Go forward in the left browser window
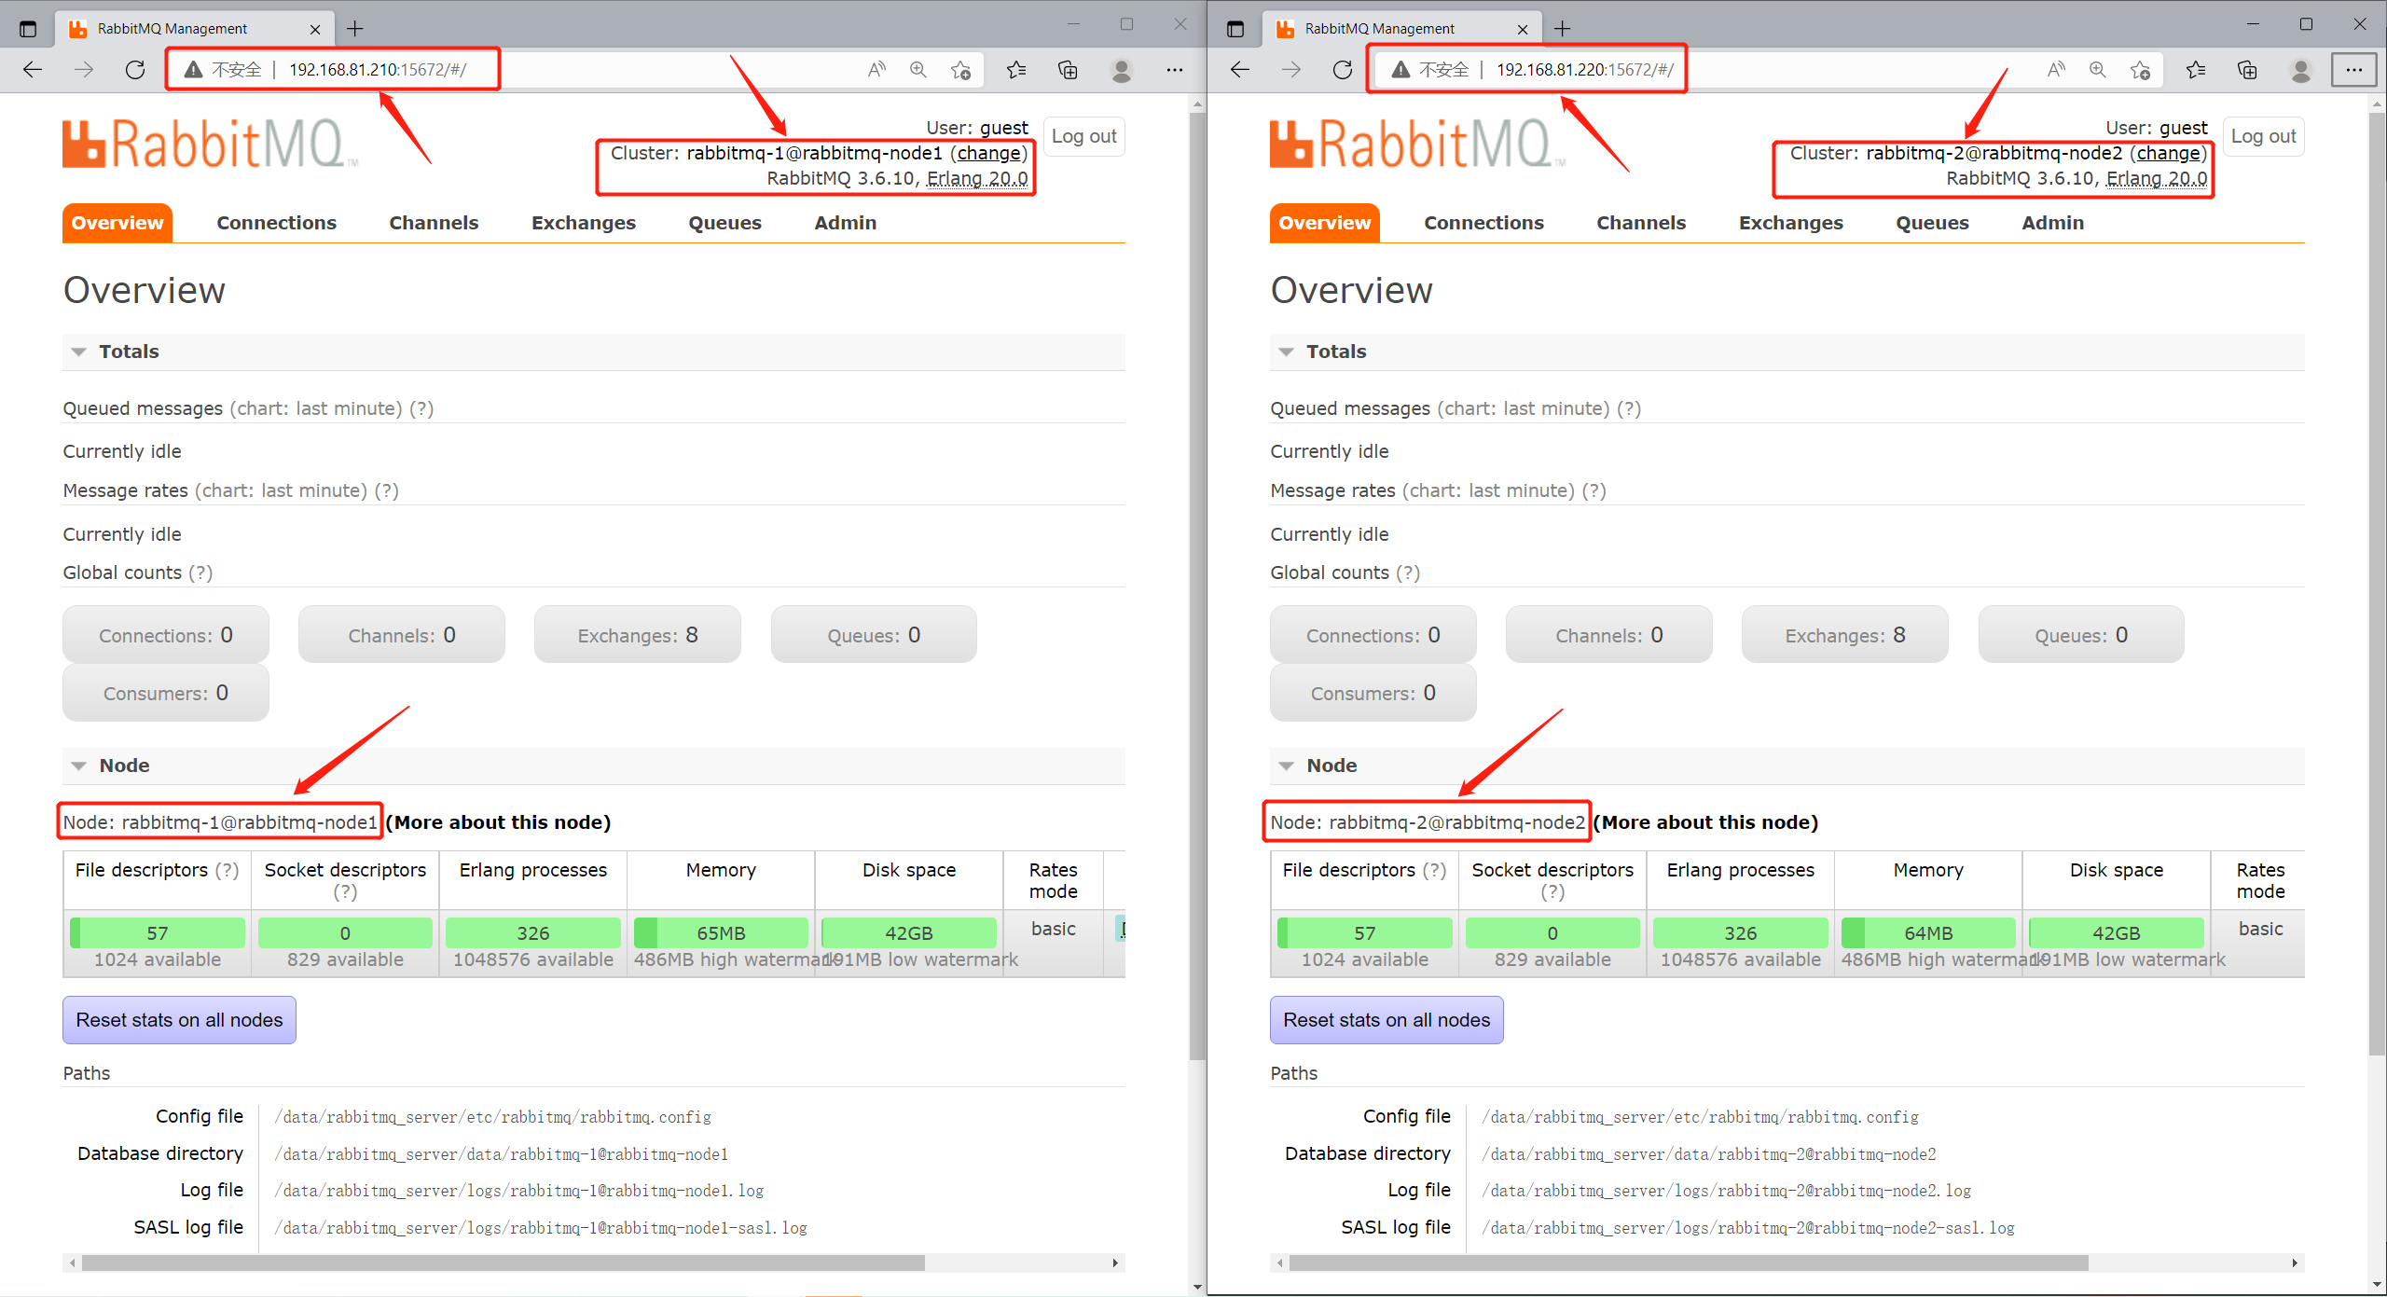This screenshot has height=1297, width=2387. [x=84, y=70]
